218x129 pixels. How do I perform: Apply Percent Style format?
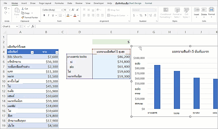coord(141,15)
